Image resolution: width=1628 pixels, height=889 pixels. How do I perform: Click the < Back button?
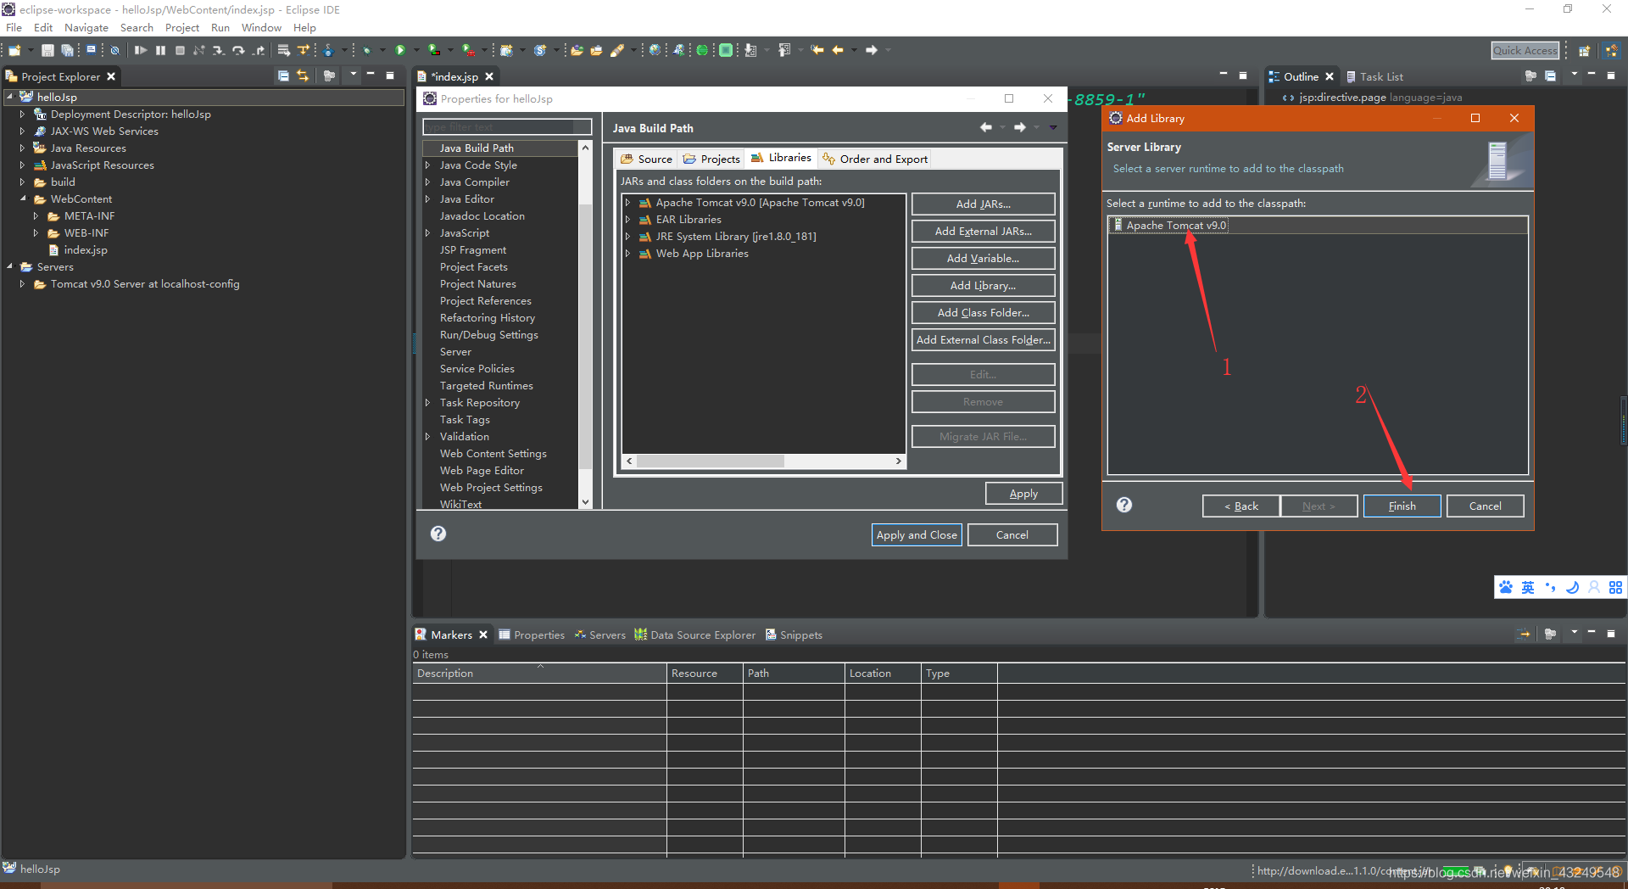pyautogui.click(x=1241, y=506)
